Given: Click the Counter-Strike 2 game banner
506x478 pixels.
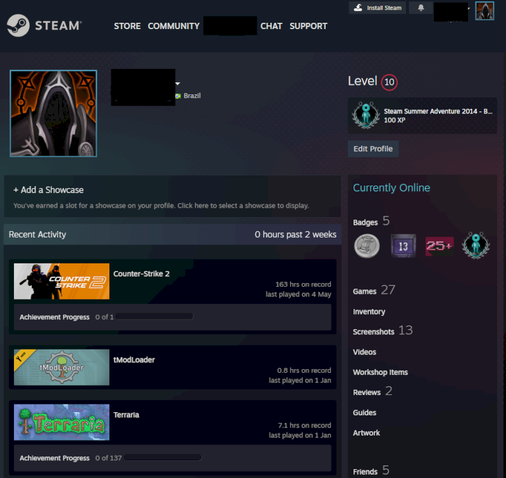Looking at the screenshot, I should click(61, 281).
